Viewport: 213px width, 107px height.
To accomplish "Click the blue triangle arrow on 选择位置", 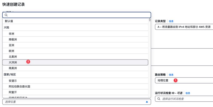I will point(147,102).
